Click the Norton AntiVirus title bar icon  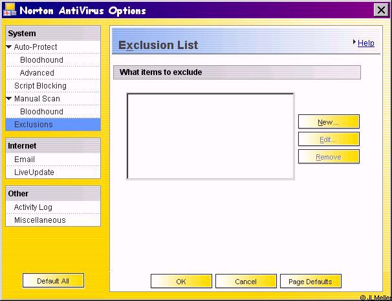point(10,10)
